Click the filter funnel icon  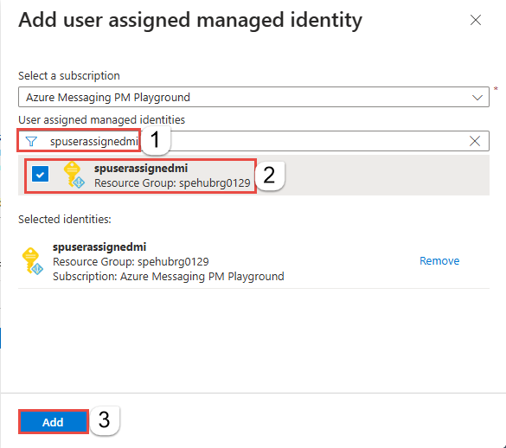31,141
